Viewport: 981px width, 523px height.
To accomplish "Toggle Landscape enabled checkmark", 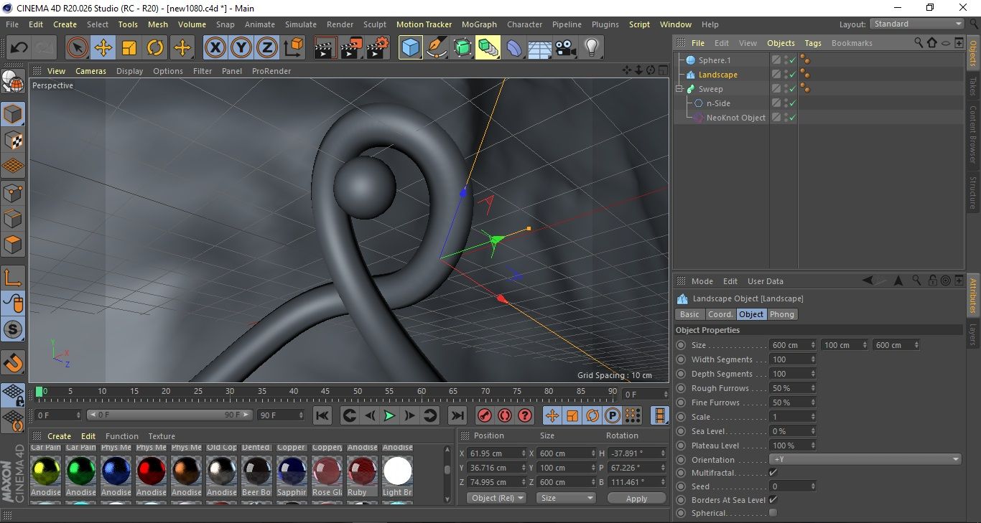I will coord(792,75).
